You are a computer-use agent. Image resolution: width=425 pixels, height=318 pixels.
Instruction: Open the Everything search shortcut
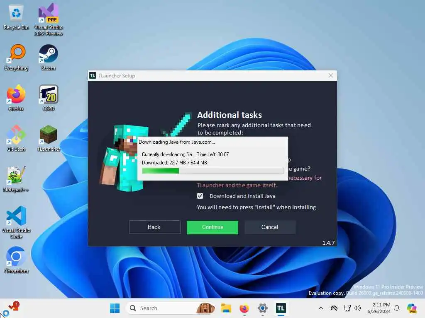pyautogui.click(x=16, y=57)
